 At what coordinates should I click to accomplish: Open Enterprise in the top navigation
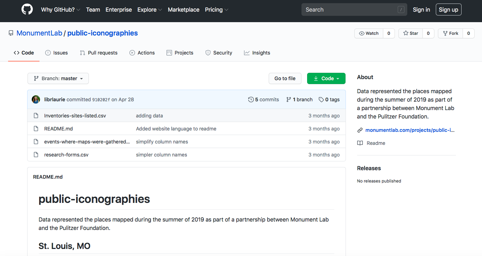point(119,9)
